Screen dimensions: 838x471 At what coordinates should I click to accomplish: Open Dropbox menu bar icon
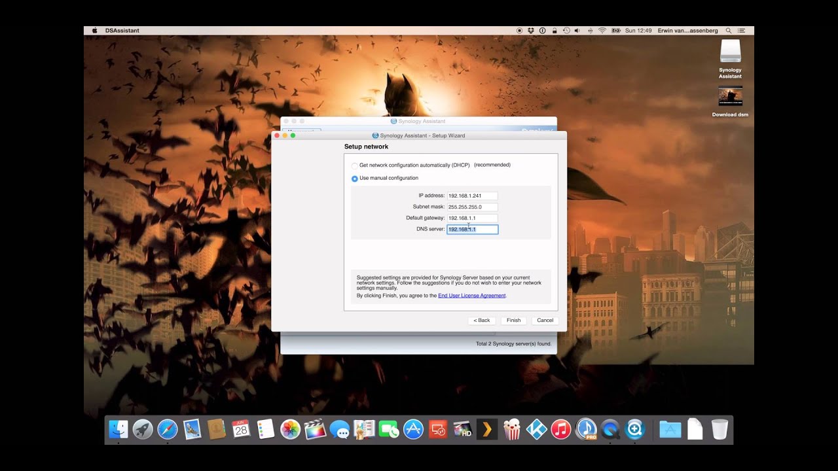click(x=531, y=30)
